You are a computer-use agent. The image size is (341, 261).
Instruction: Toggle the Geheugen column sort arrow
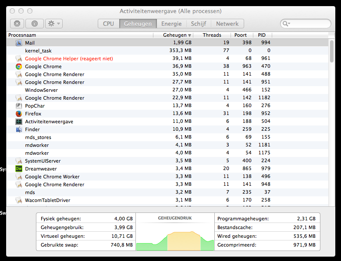tap(190, 35)
